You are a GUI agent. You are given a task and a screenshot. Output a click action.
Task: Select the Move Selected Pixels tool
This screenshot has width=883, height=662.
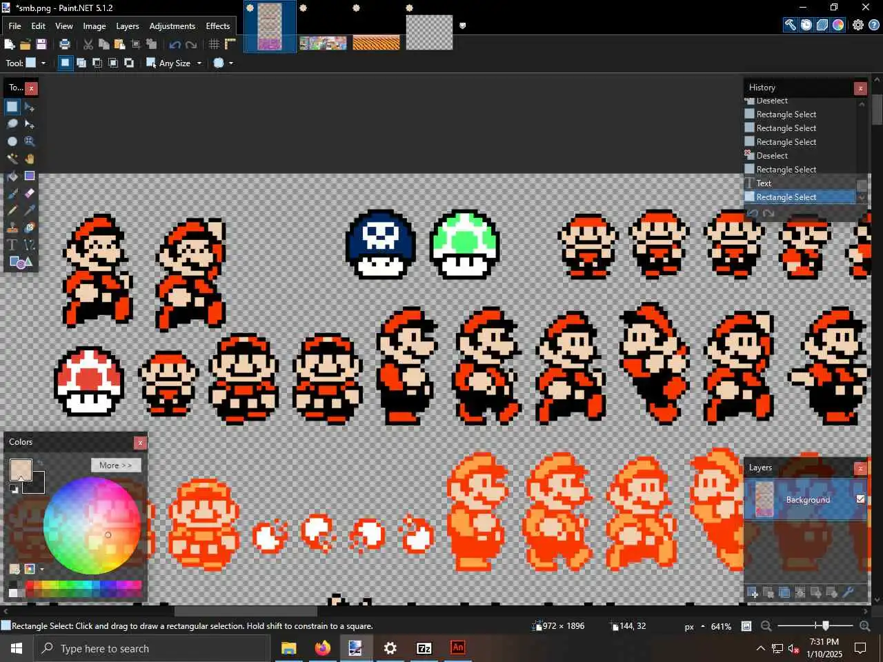30,107
